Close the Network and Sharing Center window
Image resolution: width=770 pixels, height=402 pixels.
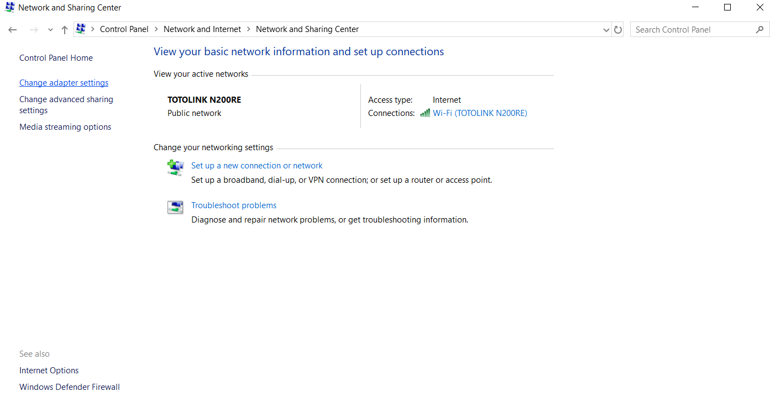(x=759, y=8)
